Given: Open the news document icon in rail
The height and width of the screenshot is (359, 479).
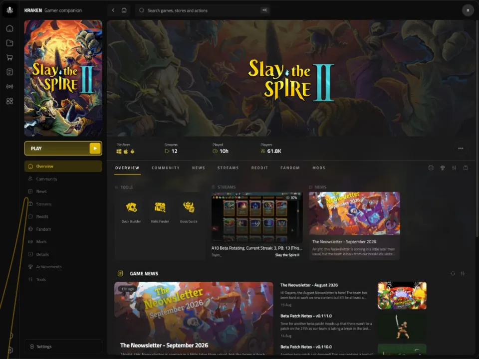Looking at the screenshot, I should (x=10, y=72).
